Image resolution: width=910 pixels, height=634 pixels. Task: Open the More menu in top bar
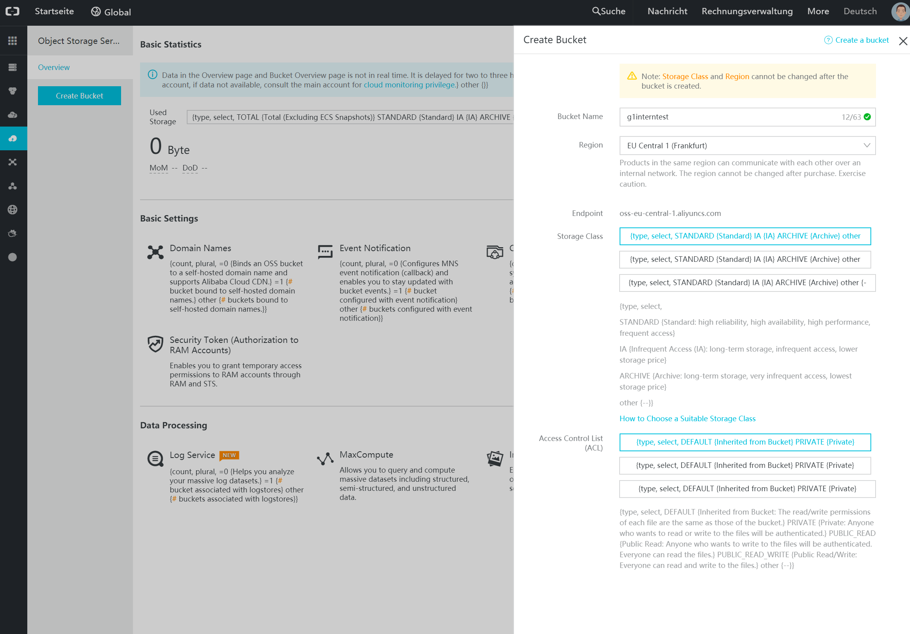click(x=818, y=11)
